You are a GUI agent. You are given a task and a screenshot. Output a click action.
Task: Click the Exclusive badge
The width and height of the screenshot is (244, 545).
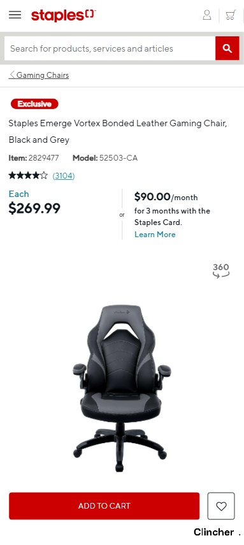tap(34, 104)
